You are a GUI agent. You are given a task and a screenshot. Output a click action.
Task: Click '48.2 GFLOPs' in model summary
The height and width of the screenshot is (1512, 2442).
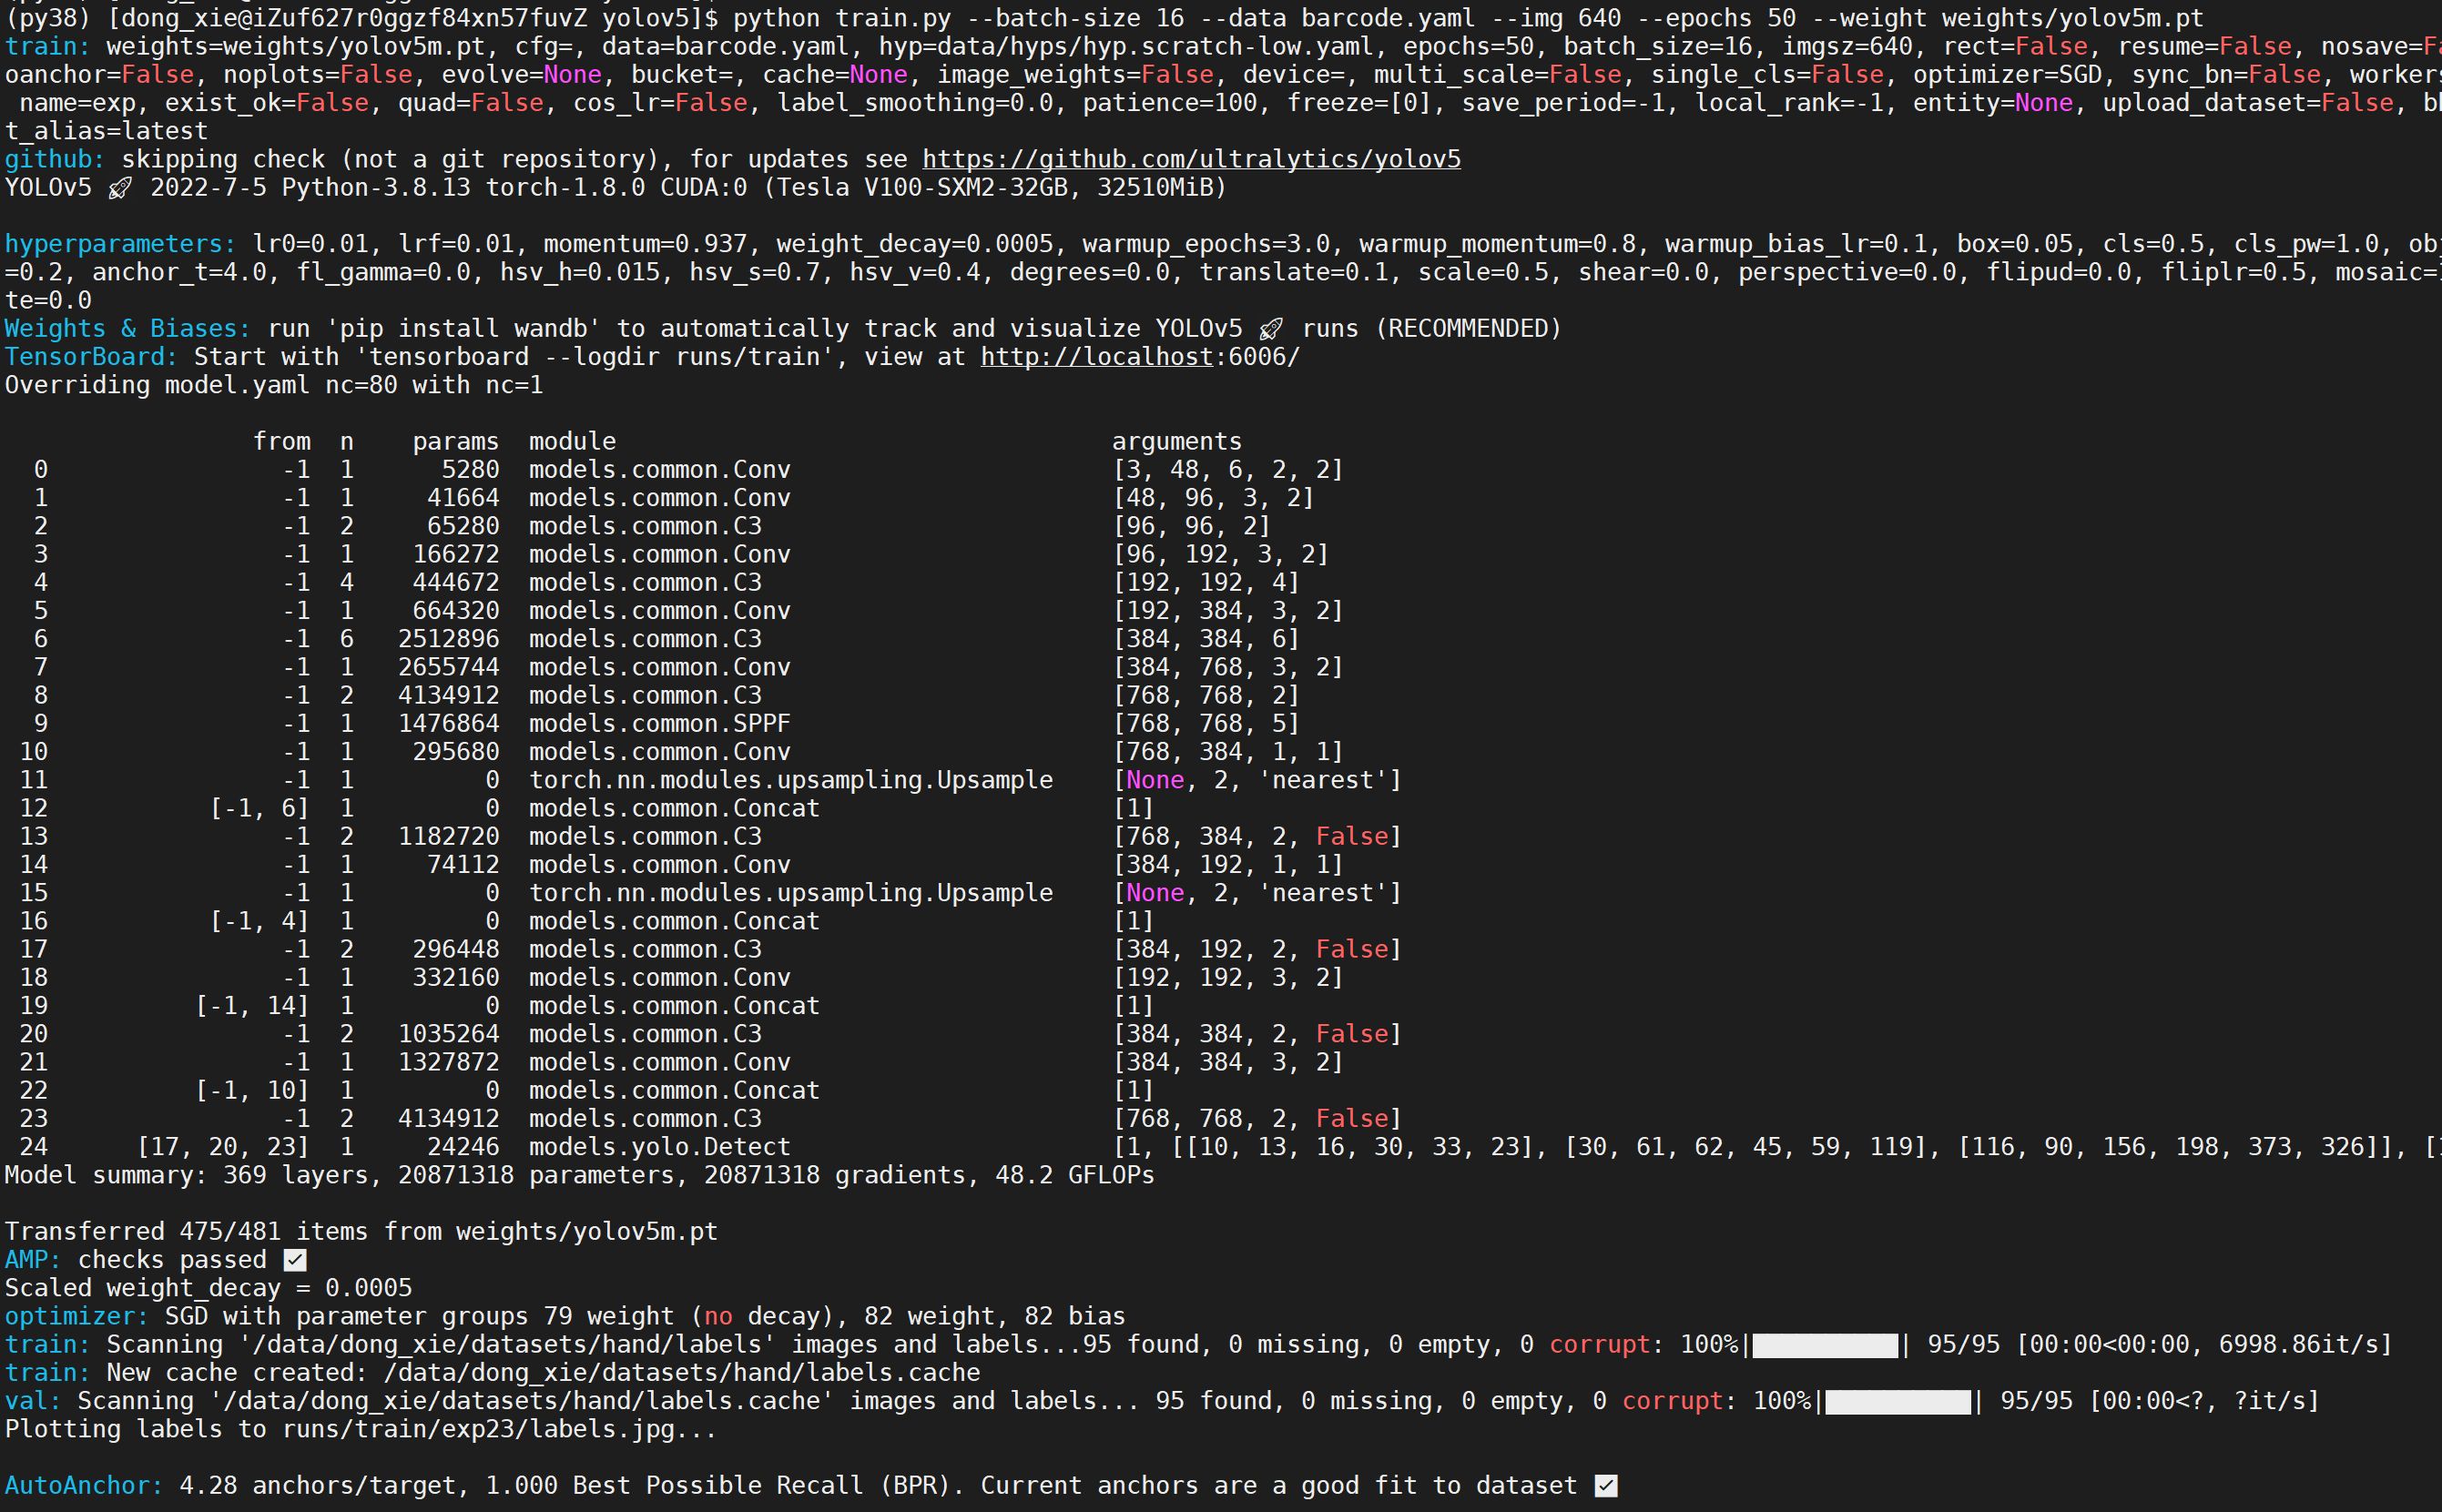(x=1075, y=1175)
